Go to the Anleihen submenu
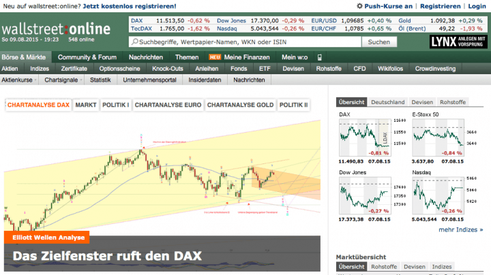Image resolution: width=491 pixels, height=275 pixels. [207, 69]
